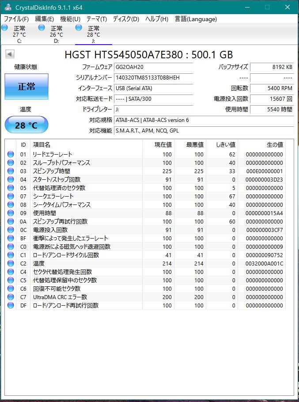299x402 pixels.
Task: Click the interface field USB (Serial ATA)
Action: coord(153,88)
